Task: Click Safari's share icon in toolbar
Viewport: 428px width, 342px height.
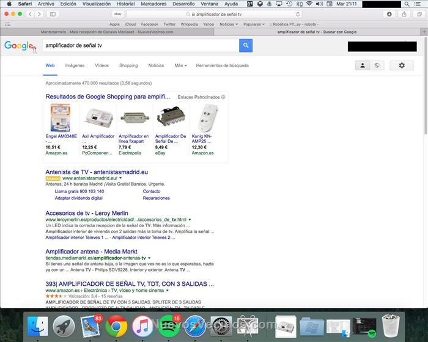Action: point(404,14)
